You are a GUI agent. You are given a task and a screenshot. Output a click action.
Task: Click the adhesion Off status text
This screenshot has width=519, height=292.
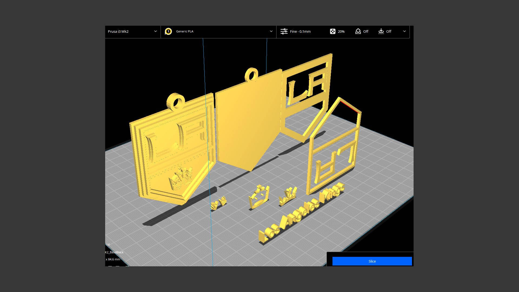389,31
